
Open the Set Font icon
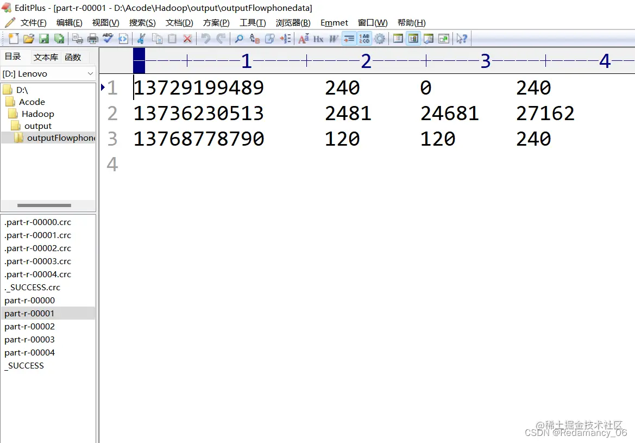[x=303, y=39]
